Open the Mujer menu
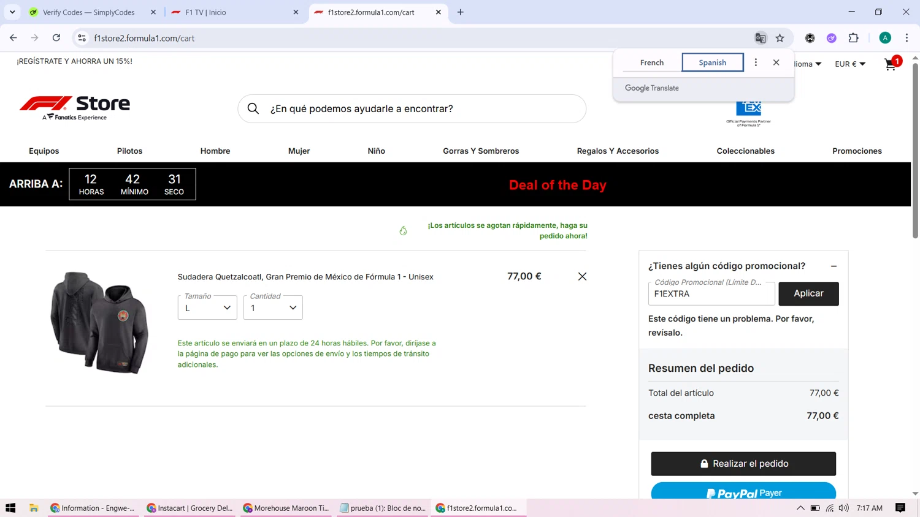Screen dimensions: 920x517 (x=299, y=151)
